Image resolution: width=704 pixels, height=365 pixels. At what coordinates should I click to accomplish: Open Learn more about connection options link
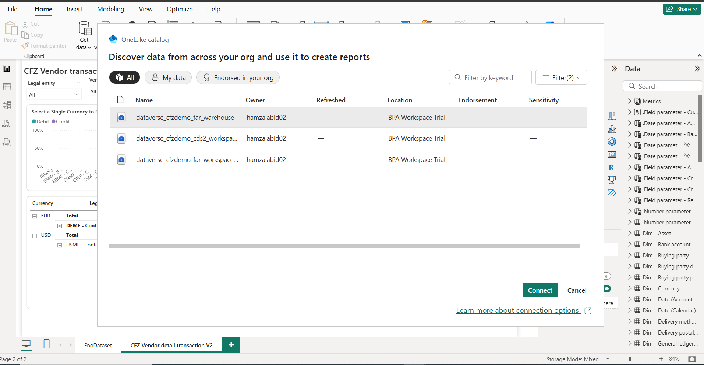click(x=517, y=311)
